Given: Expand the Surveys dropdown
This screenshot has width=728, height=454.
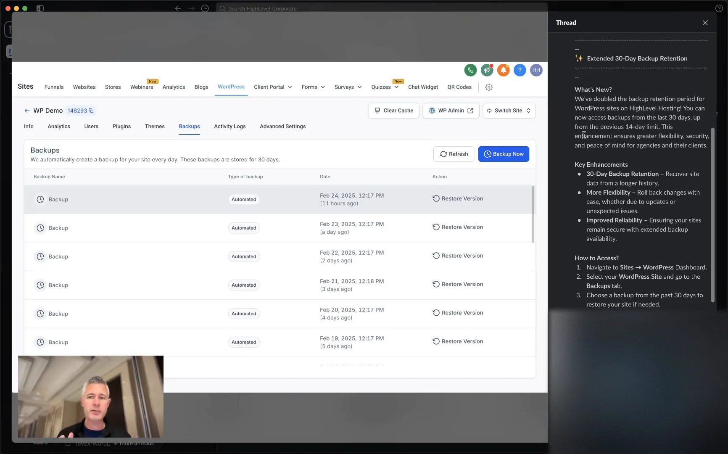Looking at the screenshot, I should [x=348, y=87].
